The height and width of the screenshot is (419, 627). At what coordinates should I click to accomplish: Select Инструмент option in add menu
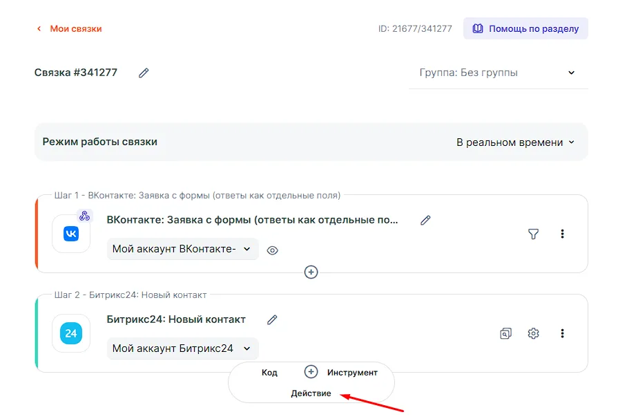[x=352, y=373]
